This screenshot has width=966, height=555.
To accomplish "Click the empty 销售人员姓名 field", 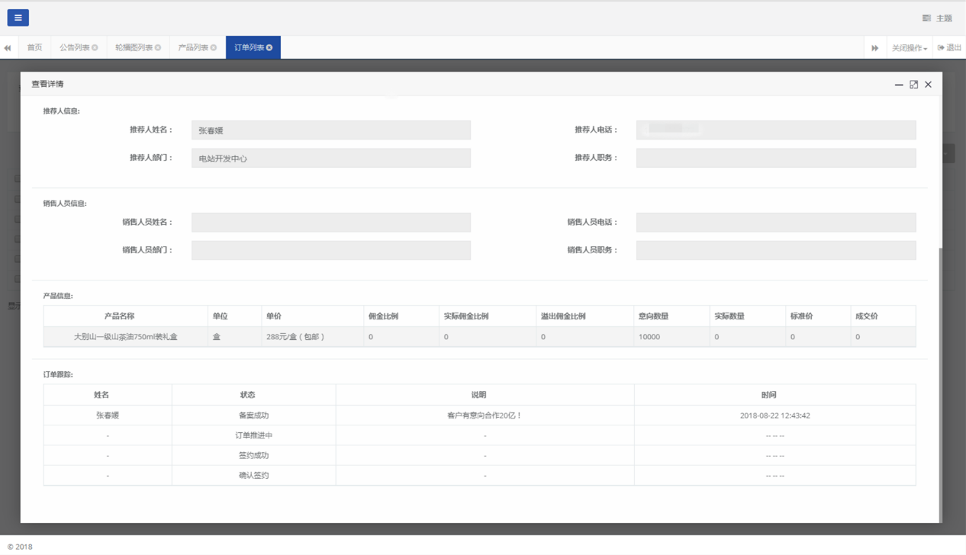I will tap(330, 223).
